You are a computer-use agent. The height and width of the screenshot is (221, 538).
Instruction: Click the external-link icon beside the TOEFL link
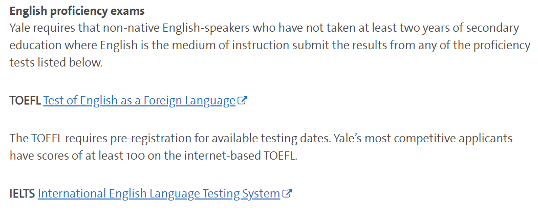[243, 101]
